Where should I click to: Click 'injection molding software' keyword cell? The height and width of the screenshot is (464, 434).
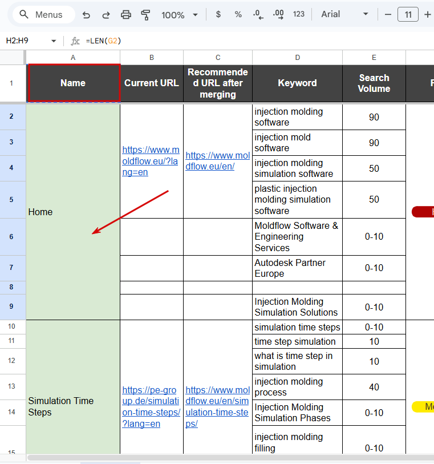tap(298, 117)
